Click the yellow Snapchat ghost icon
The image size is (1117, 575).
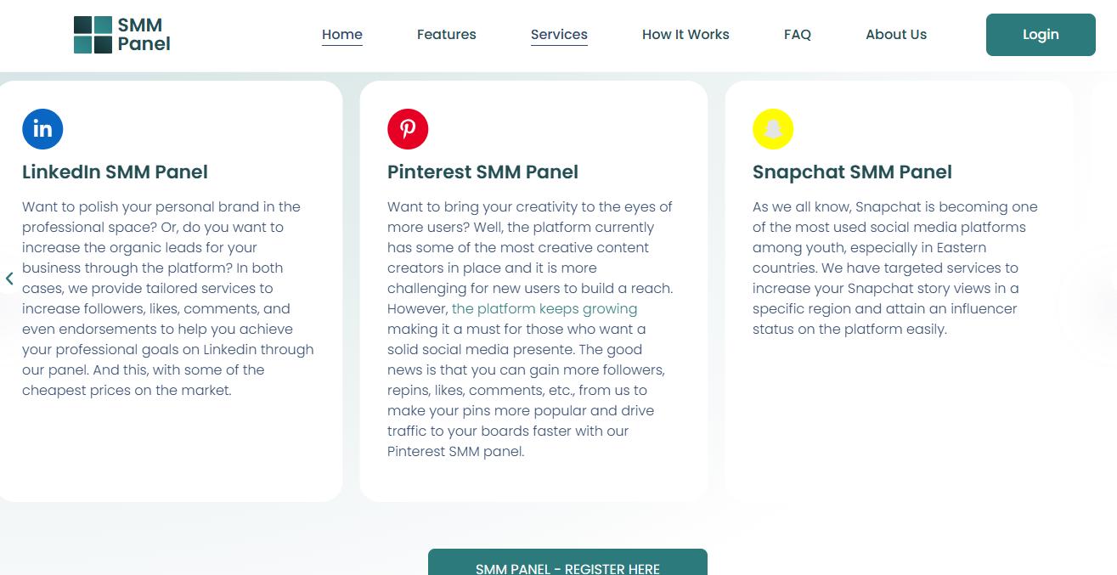(773, 129)
